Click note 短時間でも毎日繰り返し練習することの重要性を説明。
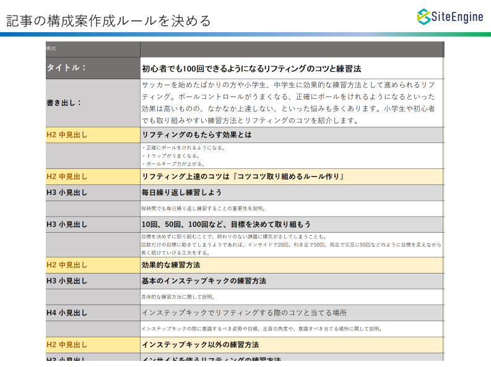This screenshot has height=367, width=491. [x=204, y=209]
